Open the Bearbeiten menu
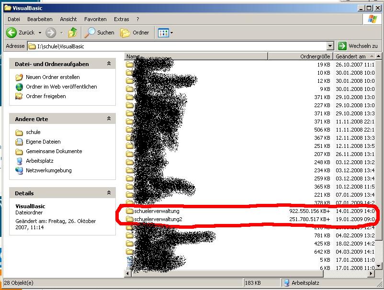 click(40, 19)
